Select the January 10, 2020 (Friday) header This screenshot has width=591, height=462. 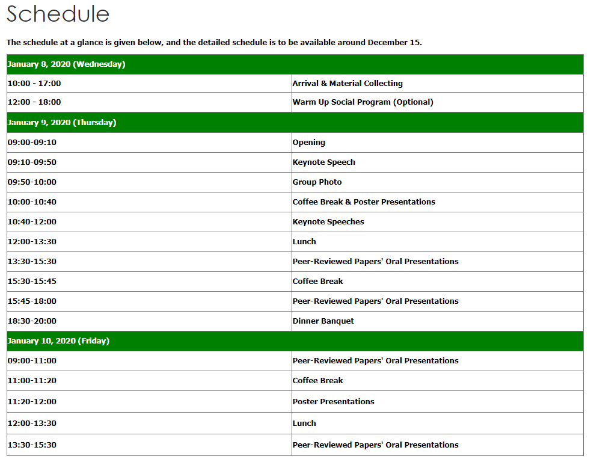[x=58, y=341]
